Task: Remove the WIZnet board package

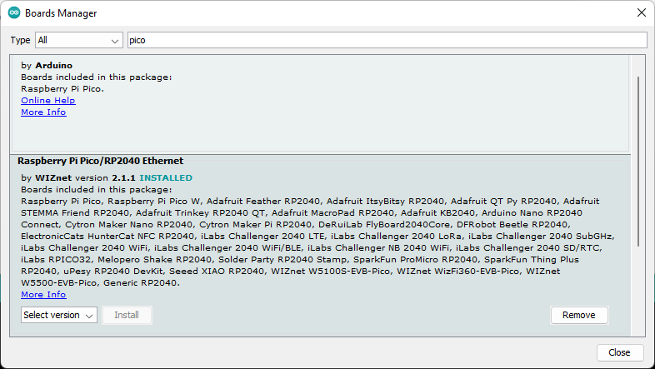Action: click(x=579, y=315)
